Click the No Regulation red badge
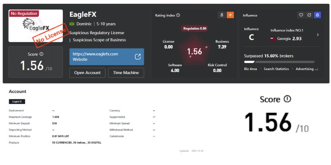Image resolution: width=331 pixels, height=165 pixels. point(24,14)
